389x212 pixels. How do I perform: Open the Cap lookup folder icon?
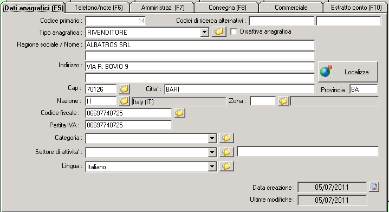[124, 89]
